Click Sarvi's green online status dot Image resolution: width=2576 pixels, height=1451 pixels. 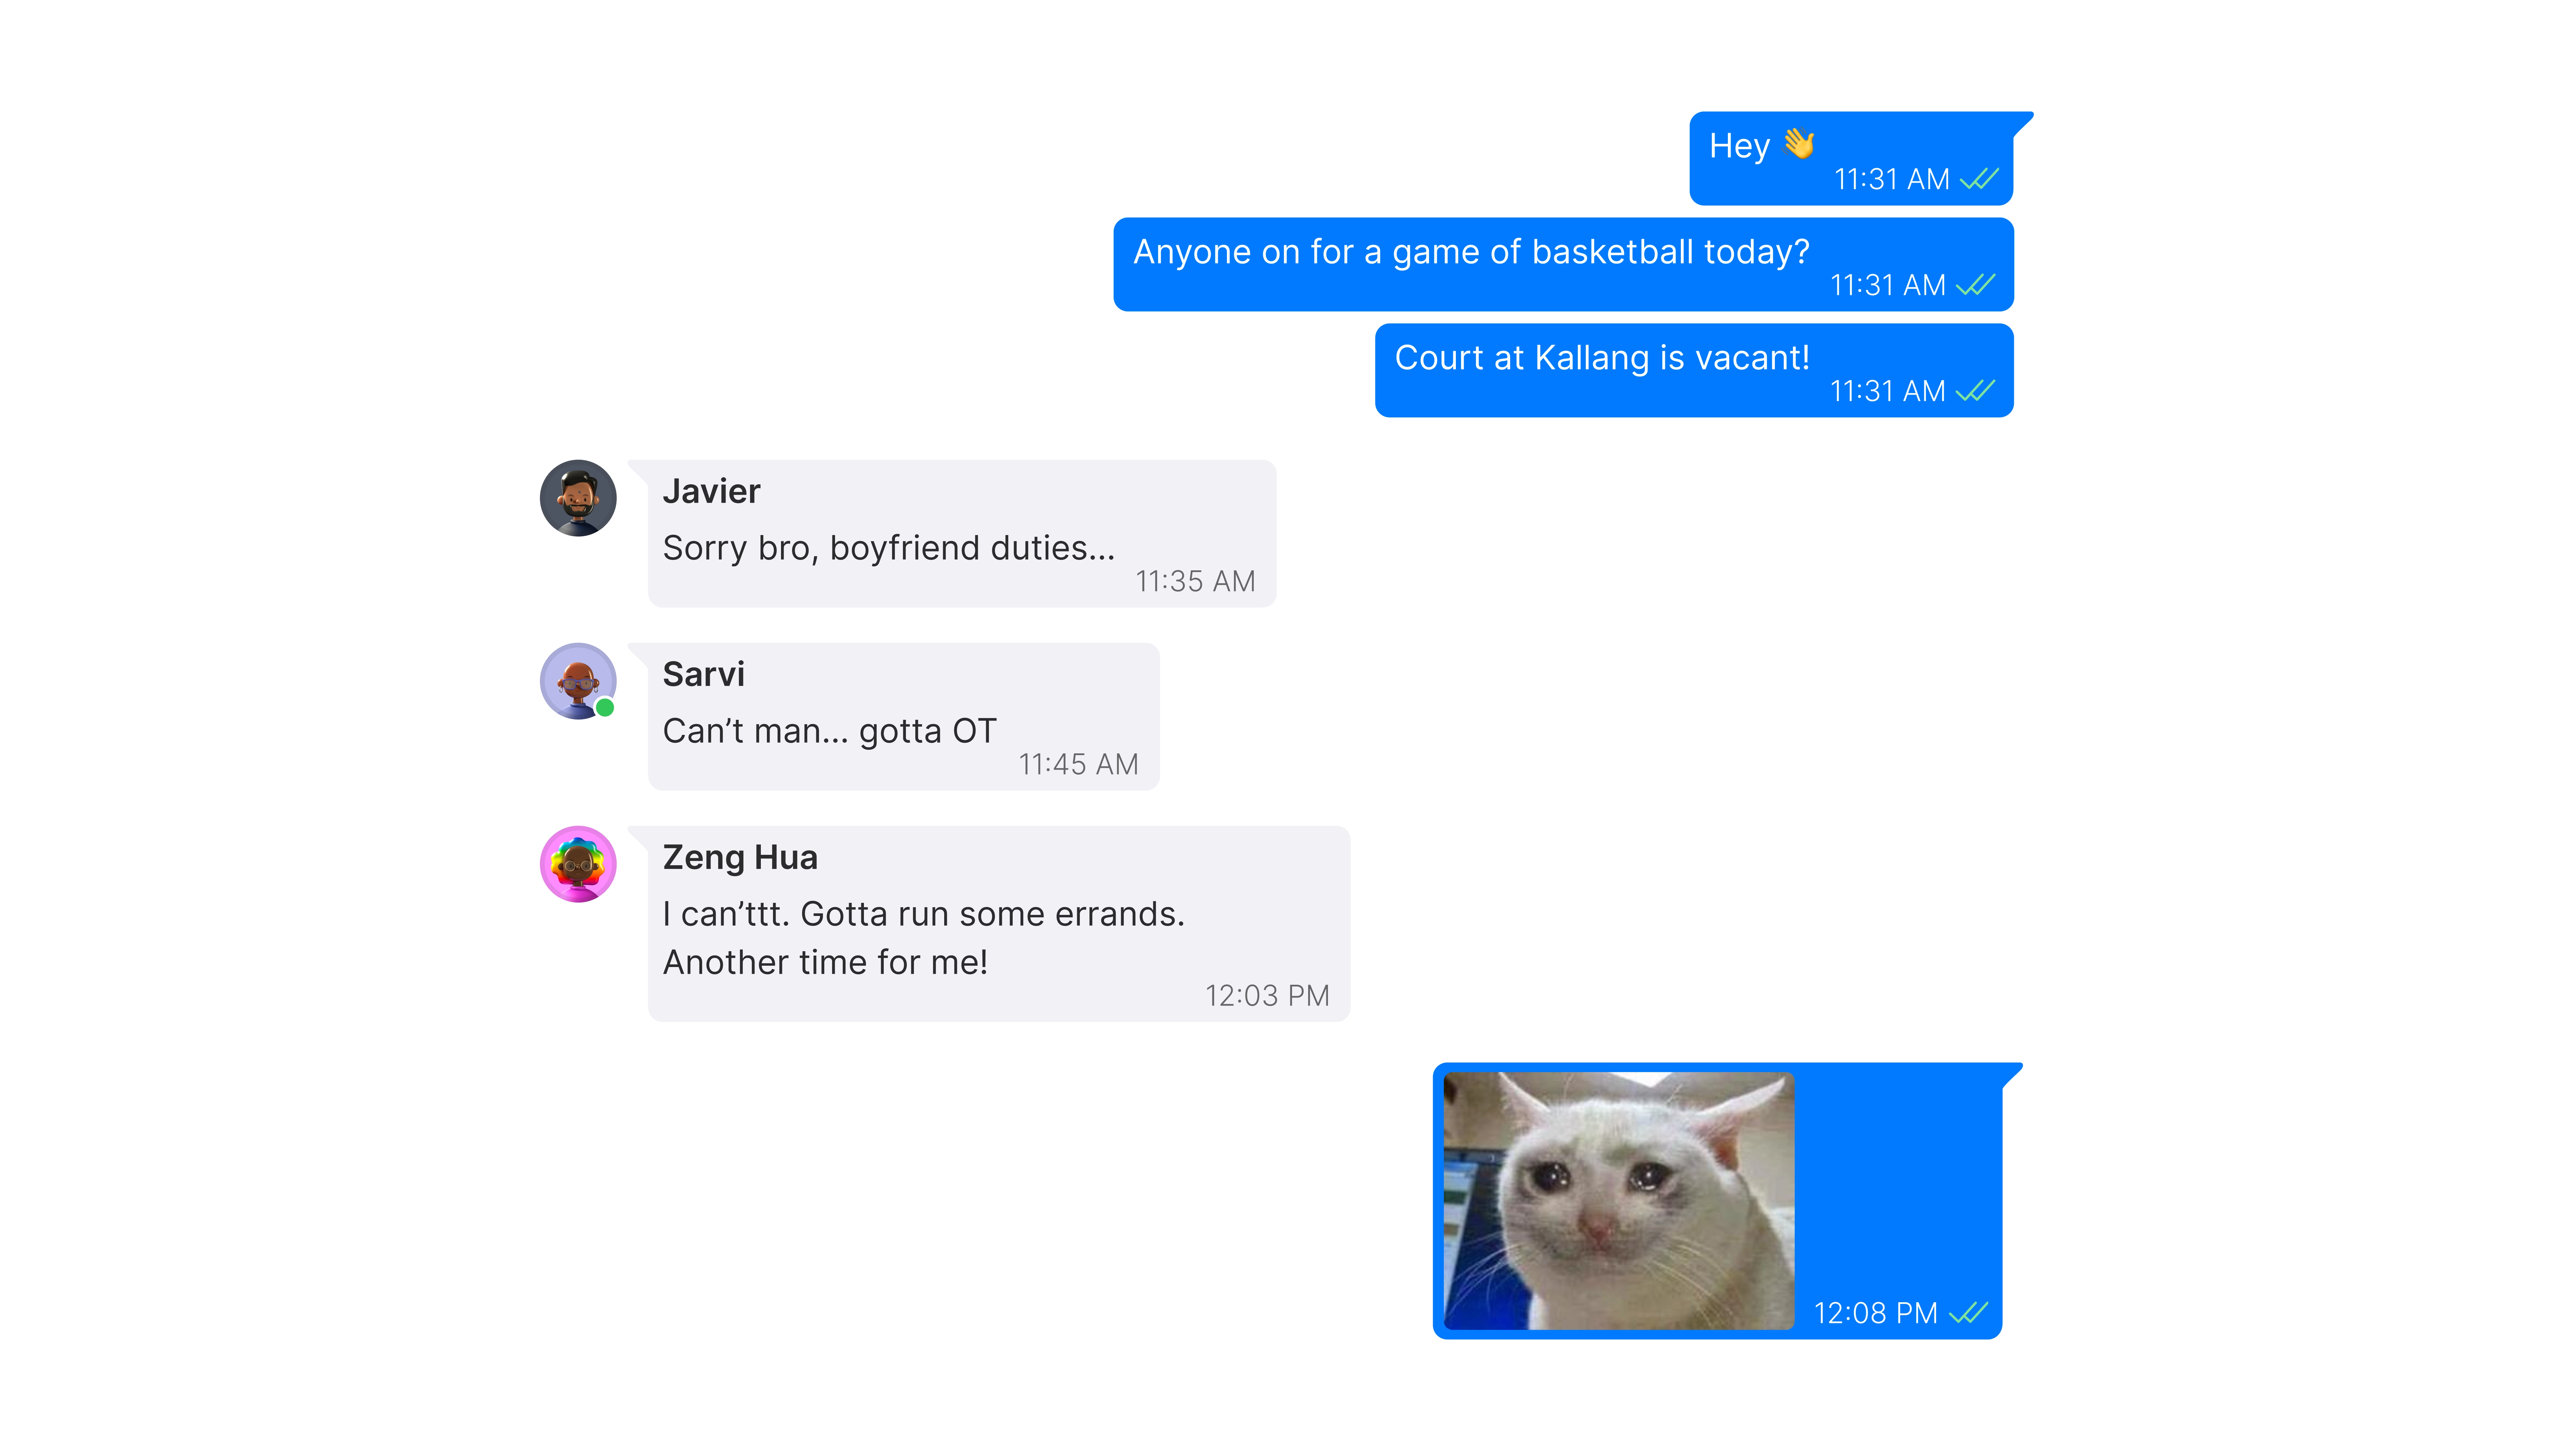pyautogui.click(x=605, y=708)
